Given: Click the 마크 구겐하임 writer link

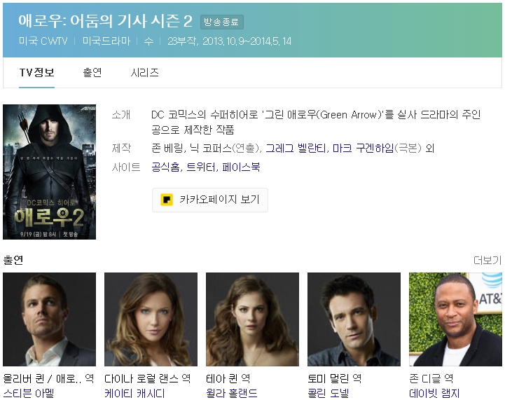Looking at the screenshot, I should coord(363,148).
